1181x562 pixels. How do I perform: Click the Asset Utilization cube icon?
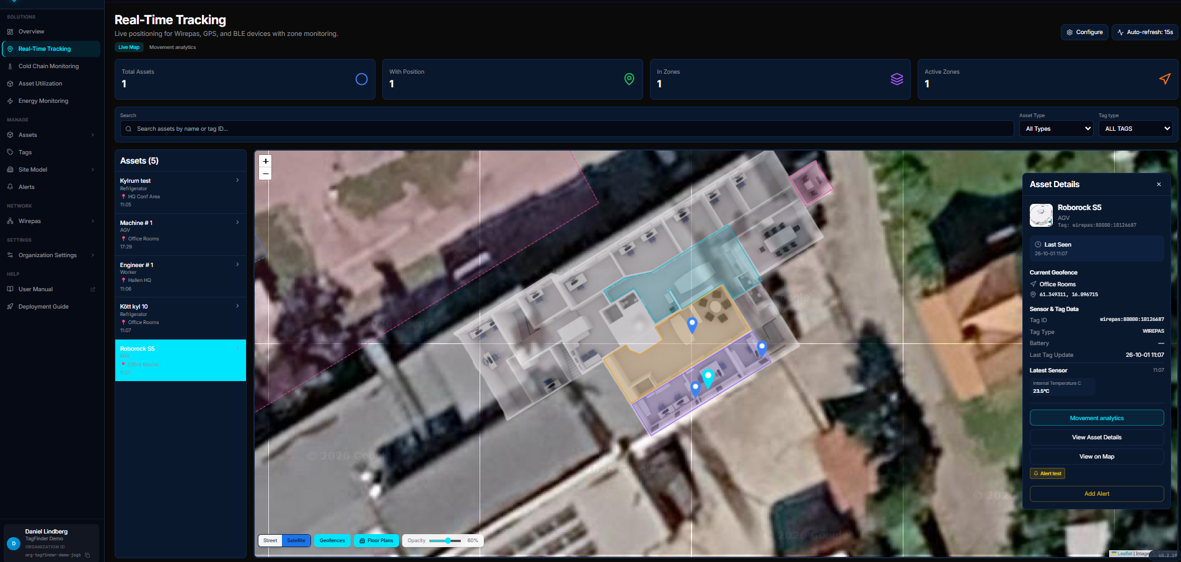pyautogui.click(x=10, y=84)
